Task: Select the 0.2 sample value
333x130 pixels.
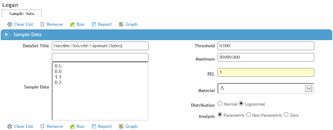Action: [x=58, y=82]
